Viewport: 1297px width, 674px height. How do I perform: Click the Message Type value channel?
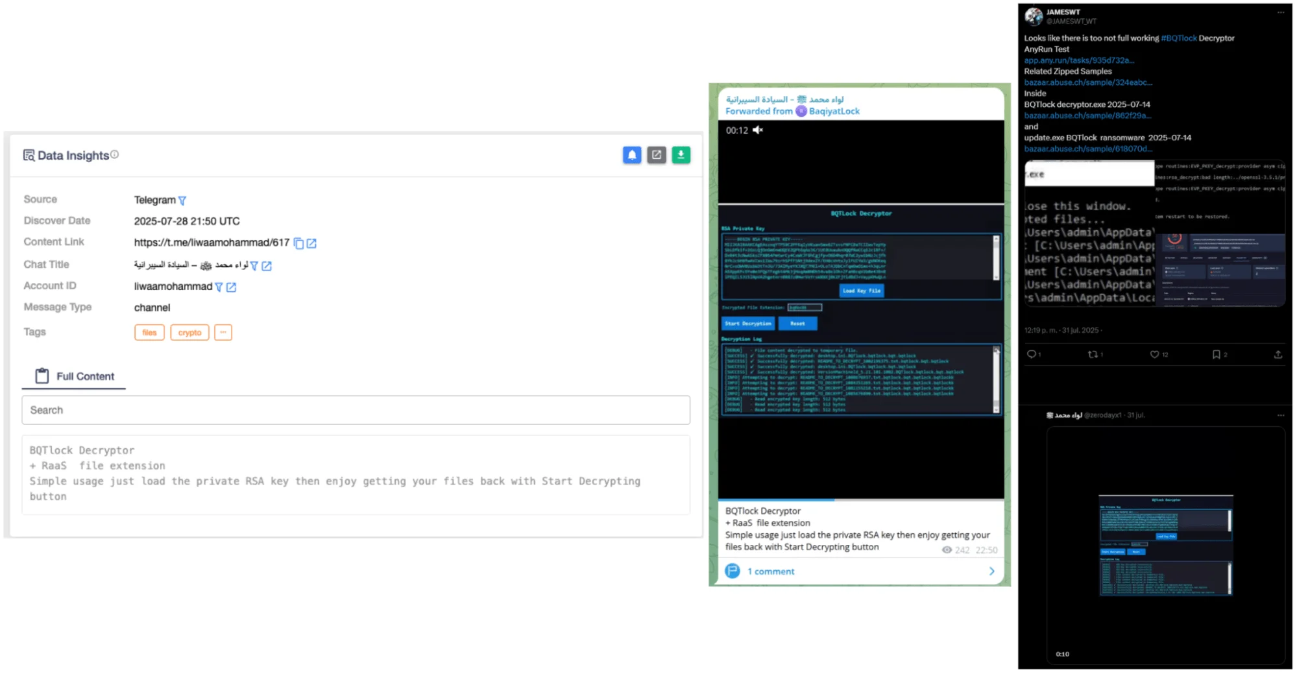[x=152, y=307]
